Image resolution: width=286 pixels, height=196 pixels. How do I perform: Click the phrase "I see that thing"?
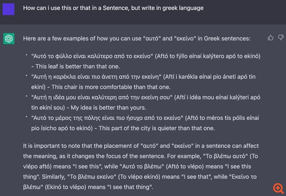[x=130, y=187]
